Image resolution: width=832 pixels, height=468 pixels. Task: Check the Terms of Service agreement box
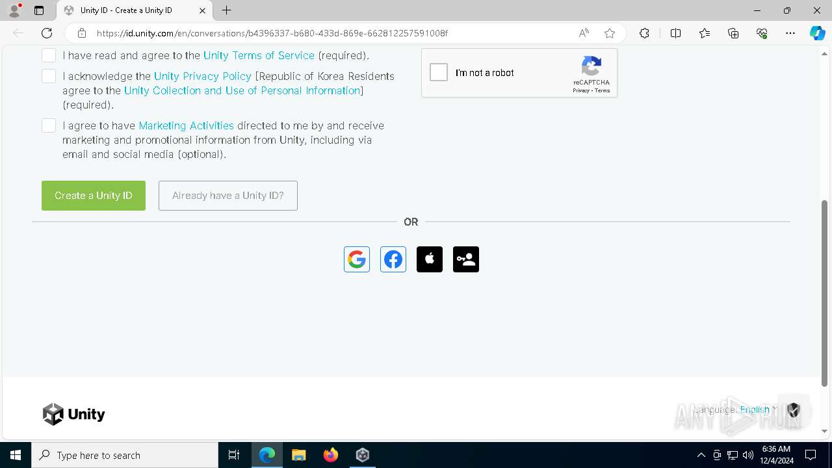point(49,55)
